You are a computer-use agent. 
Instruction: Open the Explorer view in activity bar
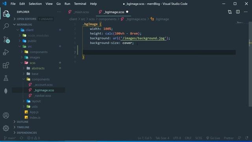click(6, 13)
